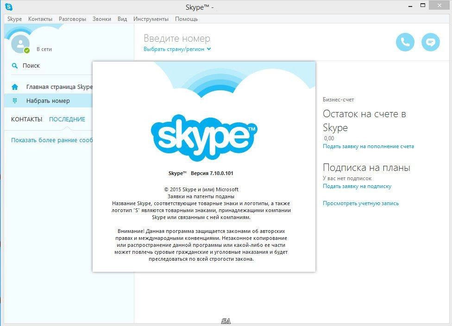Image resolution: width=452 pixels, height=326 pixels.
Task: Click the dial pad icon
Action: (x=15, y=100)
